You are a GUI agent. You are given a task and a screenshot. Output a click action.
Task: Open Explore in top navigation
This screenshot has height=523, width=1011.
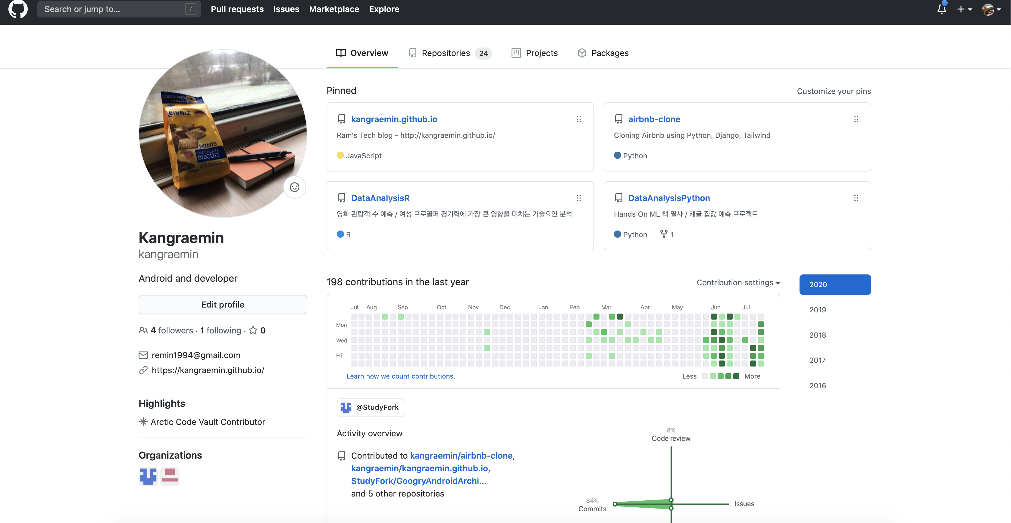click(384, 9)
